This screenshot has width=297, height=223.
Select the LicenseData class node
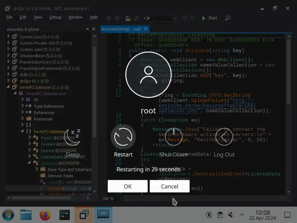(63, 157)
